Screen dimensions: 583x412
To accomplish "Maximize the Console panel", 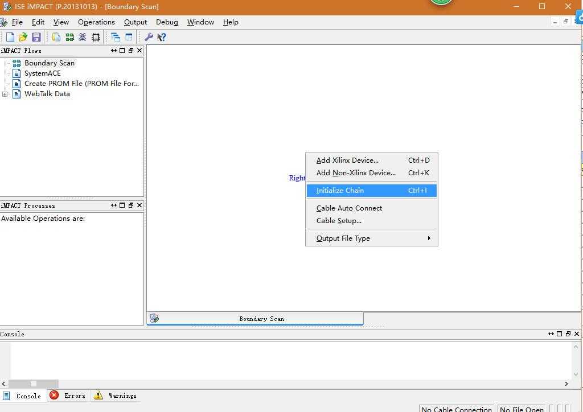I will coord(559,334).
